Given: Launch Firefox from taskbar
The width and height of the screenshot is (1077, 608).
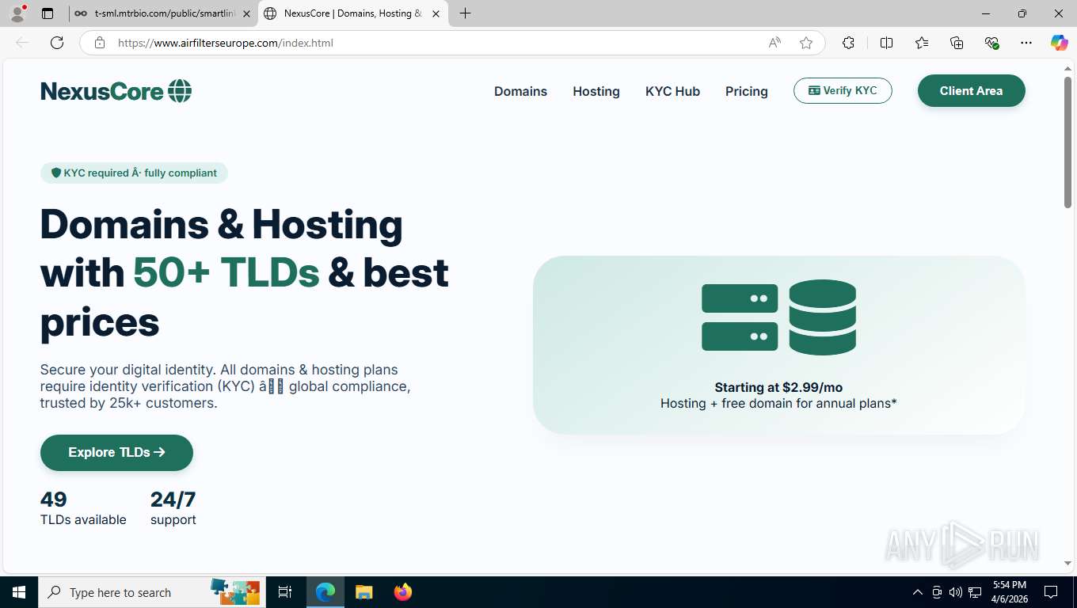Looking at the screenshot, I should coord(402,592).
